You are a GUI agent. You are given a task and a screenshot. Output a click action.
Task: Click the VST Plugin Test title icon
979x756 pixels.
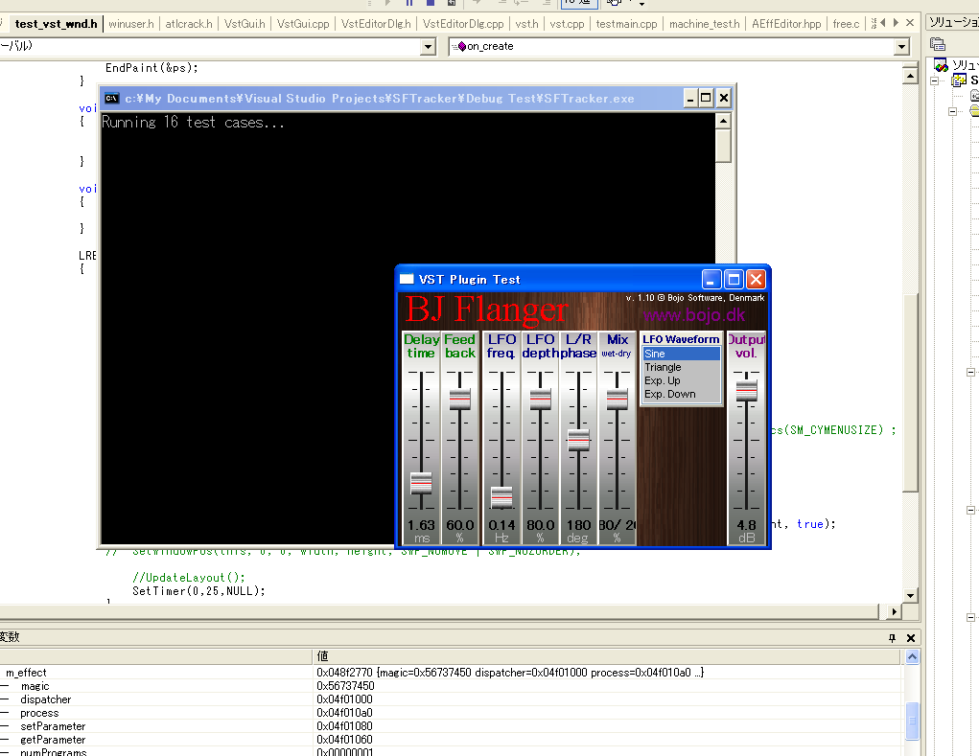pyautogui.click(x=407, y=279)
